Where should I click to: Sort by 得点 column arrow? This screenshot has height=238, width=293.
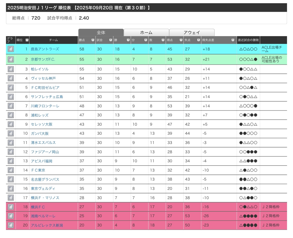(x=181, y=40)
